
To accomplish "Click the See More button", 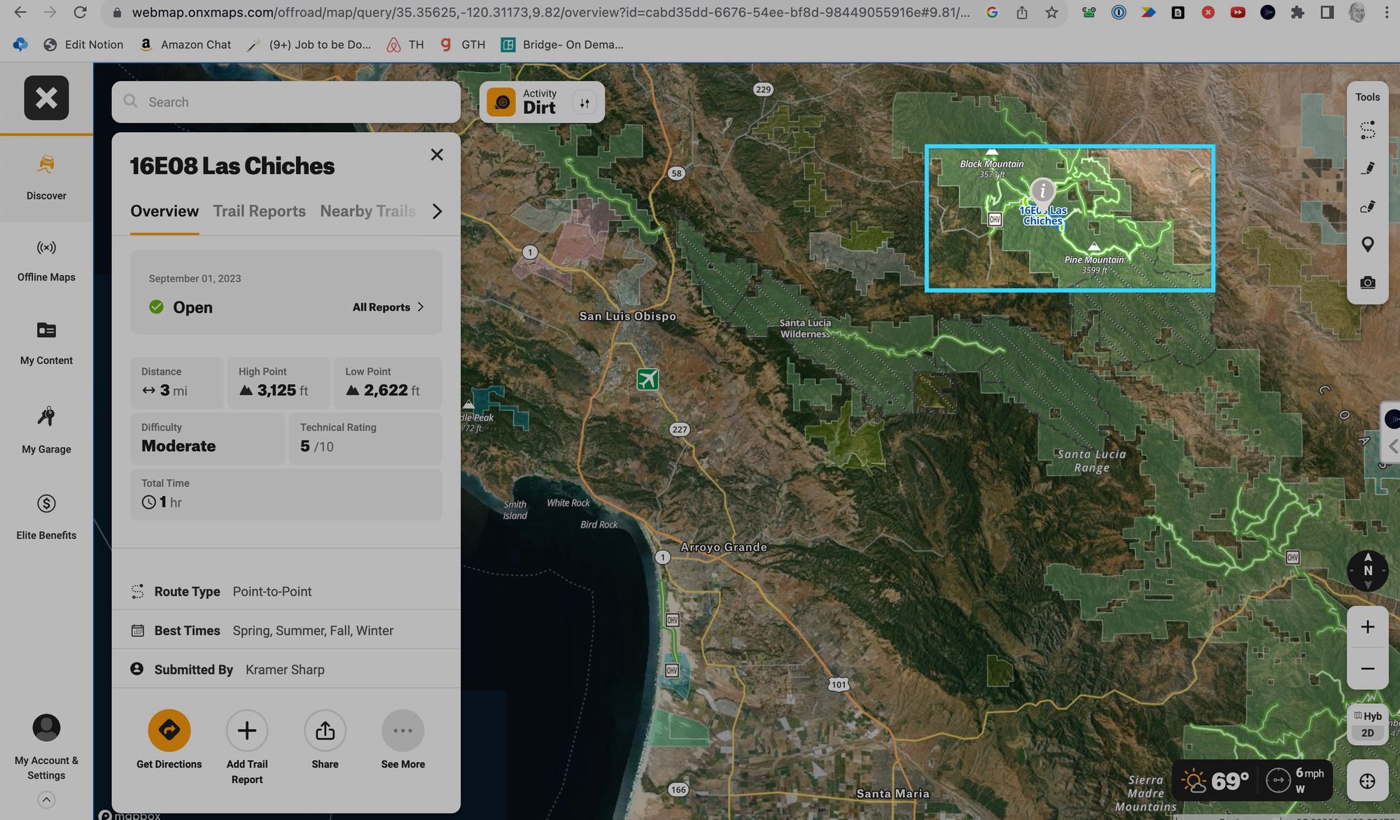I will point(402,730).
